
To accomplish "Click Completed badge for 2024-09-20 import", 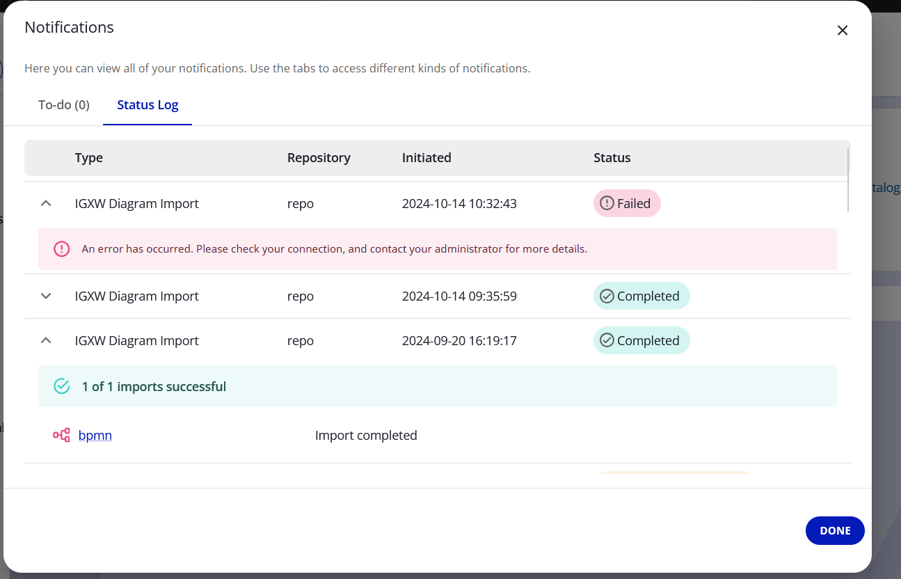I will (x=641, y=341).
